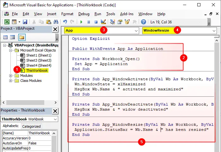
Task: Click the Find binoculars icon
Action: click(56, 22)
